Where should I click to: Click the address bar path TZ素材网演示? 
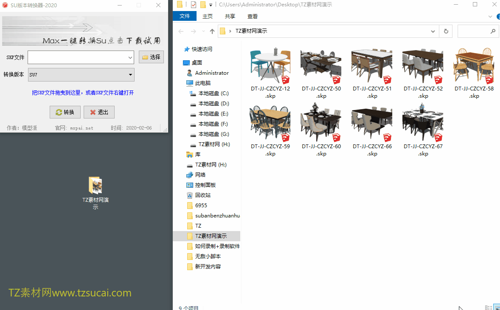click(251, 31)
